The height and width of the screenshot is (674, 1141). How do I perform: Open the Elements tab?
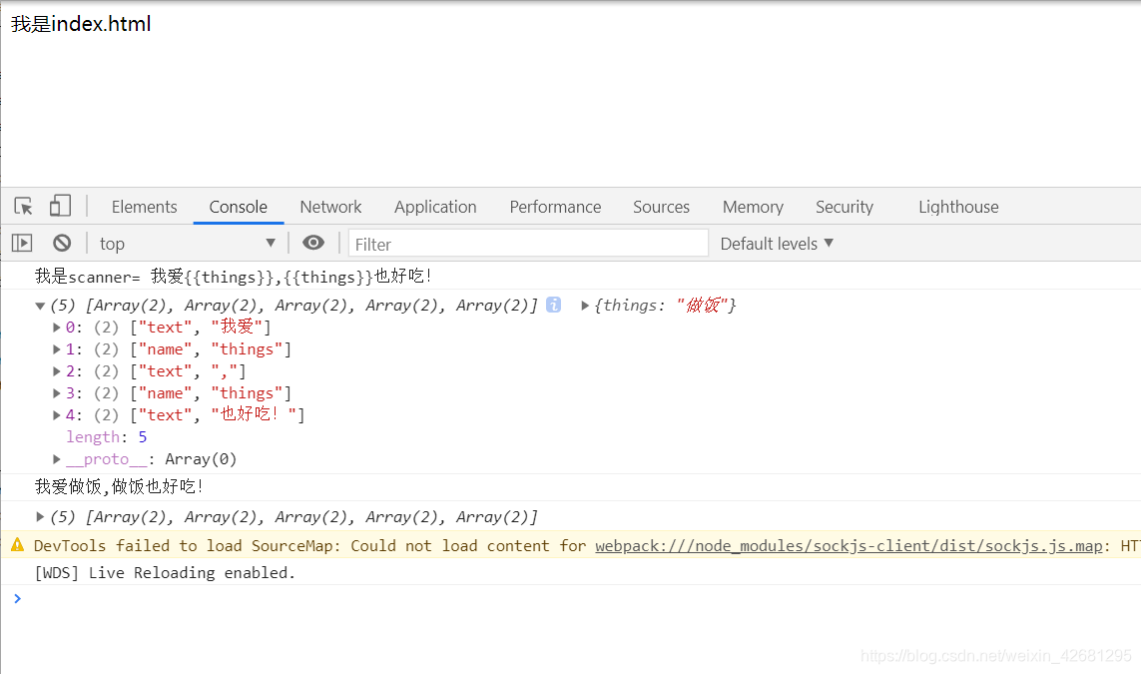[x=144, y=207]
